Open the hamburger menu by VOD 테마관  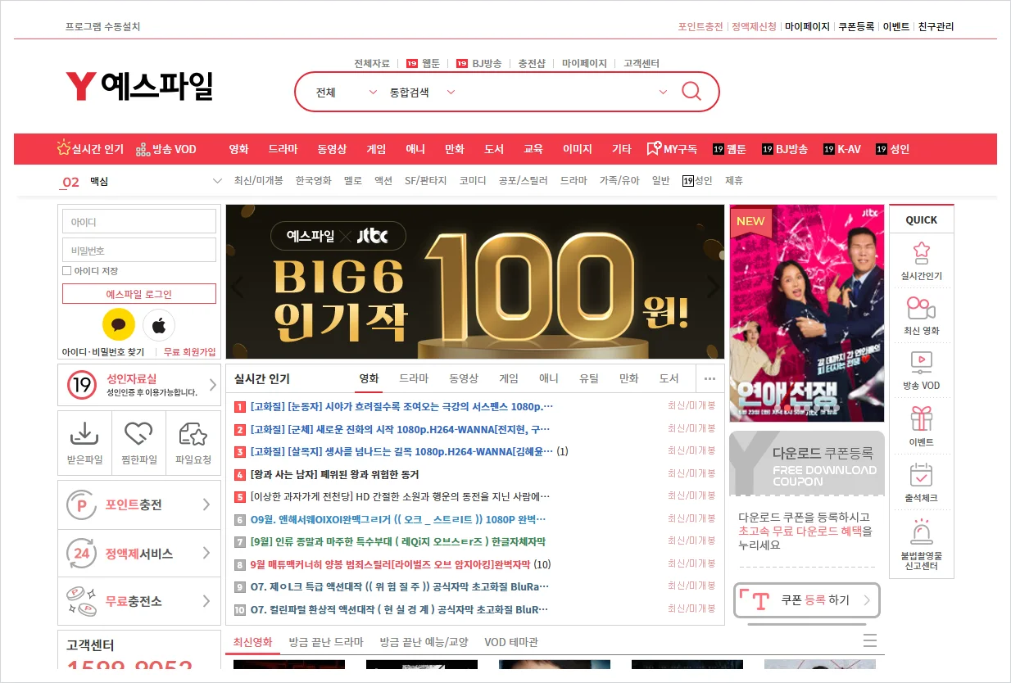point(870,640)
